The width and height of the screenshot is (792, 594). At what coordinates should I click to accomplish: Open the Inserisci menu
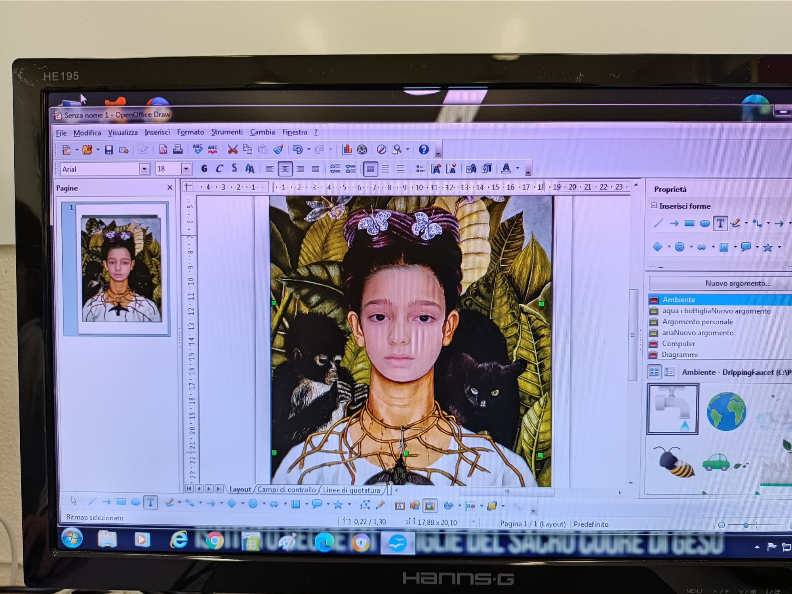coord(157,132)
